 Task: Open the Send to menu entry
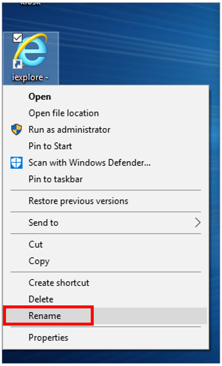[43, 222]
